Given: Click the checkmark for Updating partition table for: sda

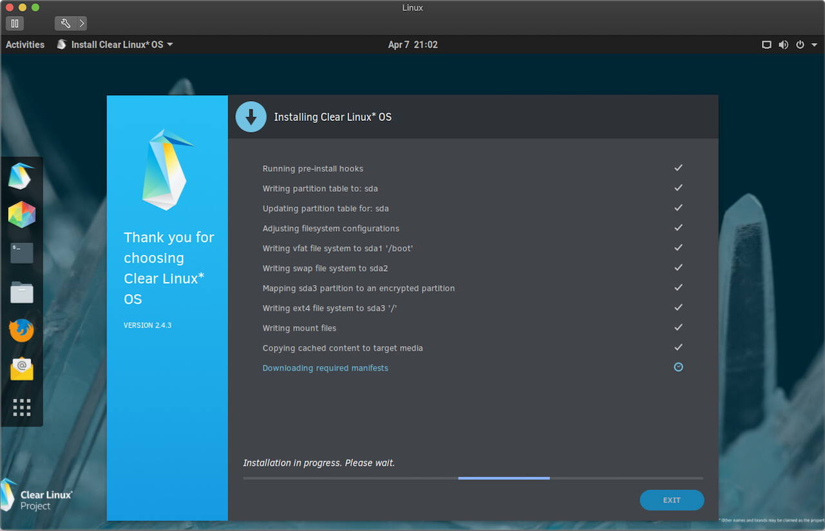Looking at the screenshot, I should tap(678, 208).
